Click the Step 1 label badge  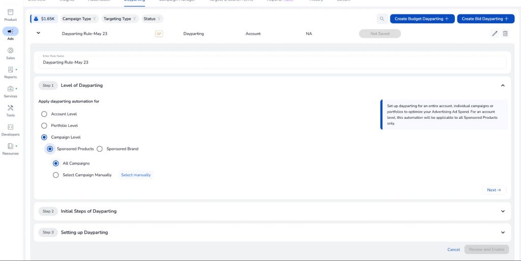point(48,86)
